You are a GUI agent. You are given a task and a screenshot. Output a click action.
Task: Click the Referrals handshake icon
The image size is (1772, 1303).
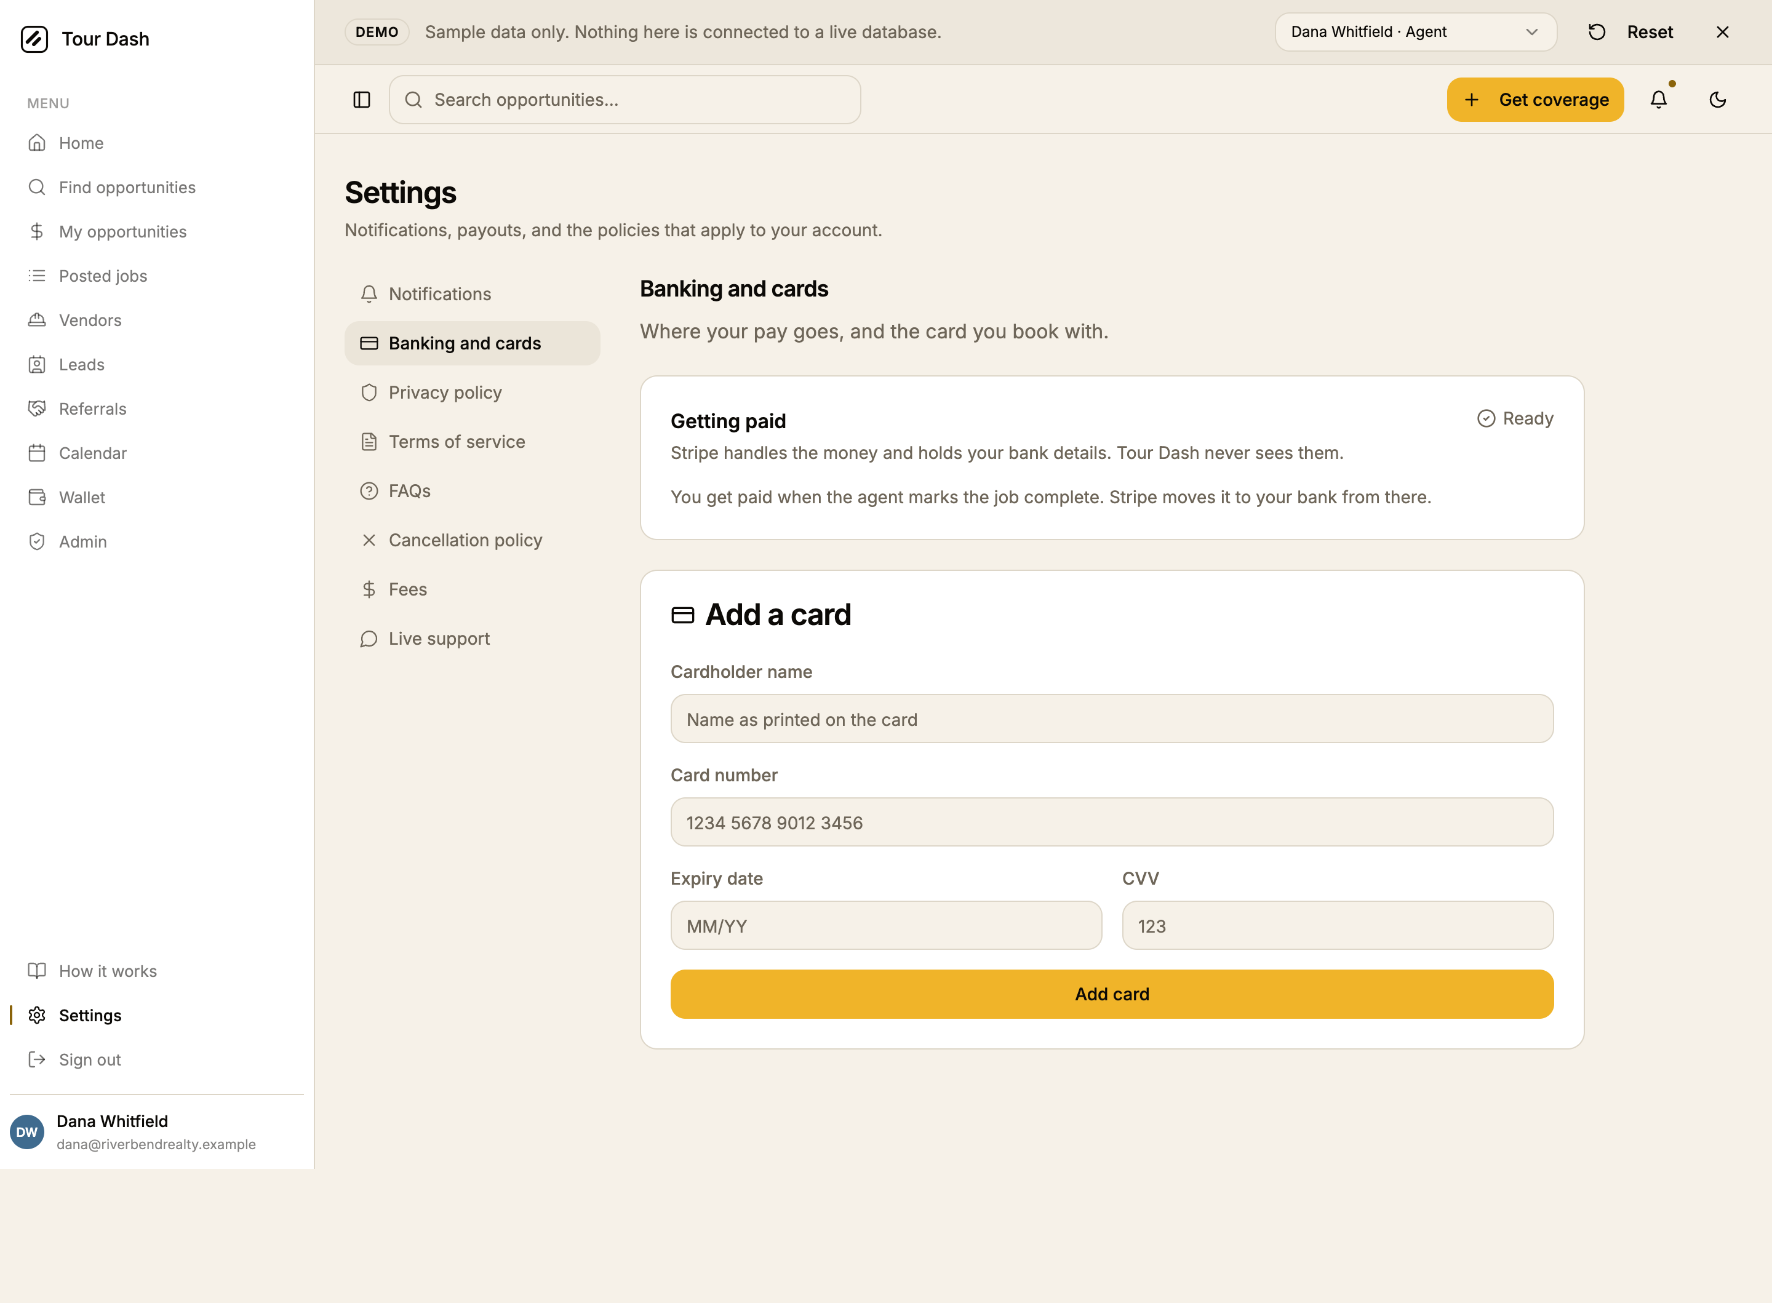point(37,408)
